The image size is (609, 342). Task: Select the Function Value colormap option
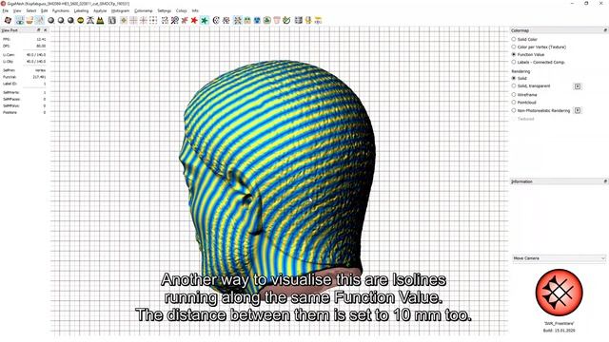514,54
